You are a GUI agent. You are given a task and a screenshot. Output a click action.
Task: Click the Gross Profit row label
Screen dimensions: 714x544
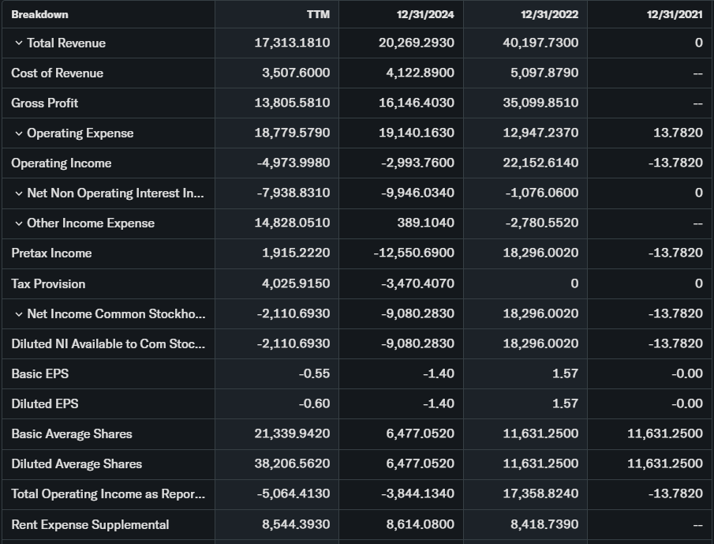[44, 103]
